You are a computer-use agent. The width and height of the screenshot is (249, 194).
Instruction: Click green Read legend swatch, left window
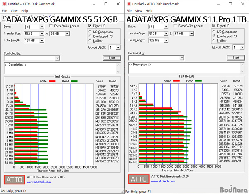[x=74, y=81]
